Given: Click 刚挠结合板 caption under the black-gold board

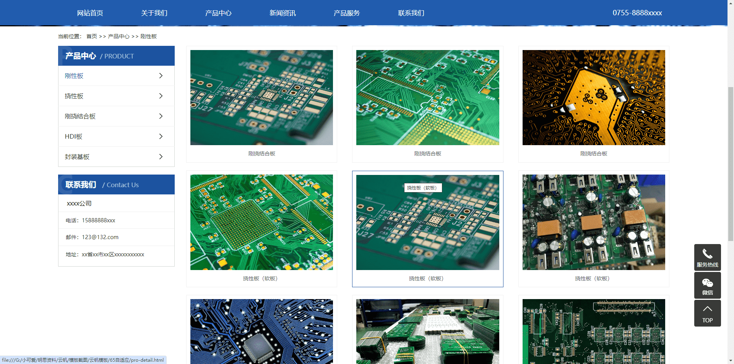Looking at the screenshot, I should [x=594, y=154].
